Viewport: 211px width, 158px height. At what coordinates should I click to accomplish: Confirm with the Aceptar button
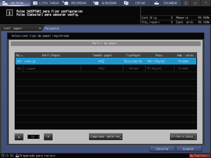click(x=189, y=149)
